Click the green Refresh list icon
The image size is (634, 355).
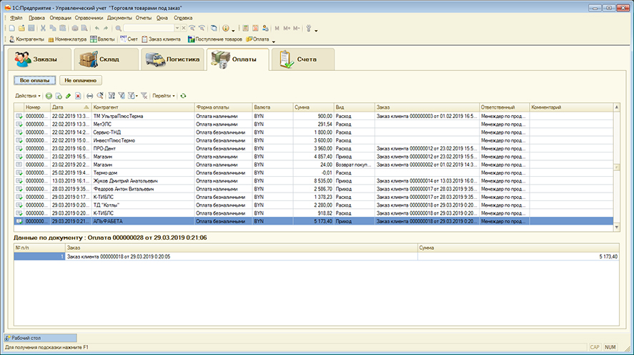pyautogui.click(x=183, y=95)
